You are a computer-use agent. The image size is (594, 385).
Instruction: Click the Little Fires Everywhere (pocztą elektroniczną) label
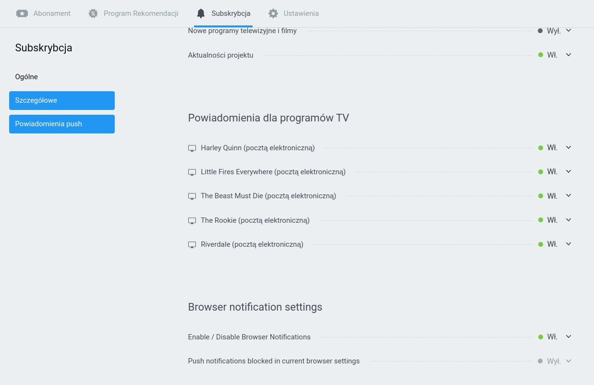[273, 172]
